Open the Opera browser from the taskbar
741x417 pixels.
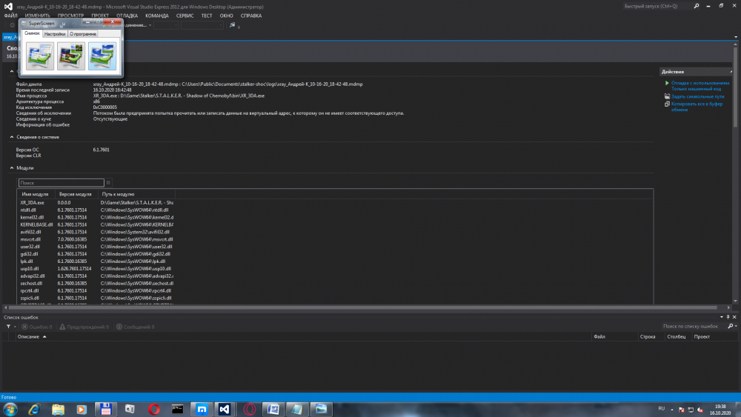coord(154,409)
